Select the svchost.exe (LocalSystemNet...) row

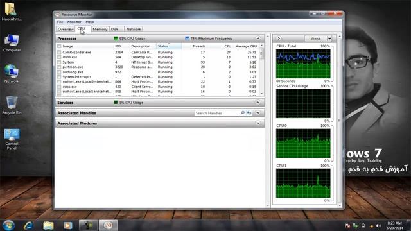tap(157, 81)
